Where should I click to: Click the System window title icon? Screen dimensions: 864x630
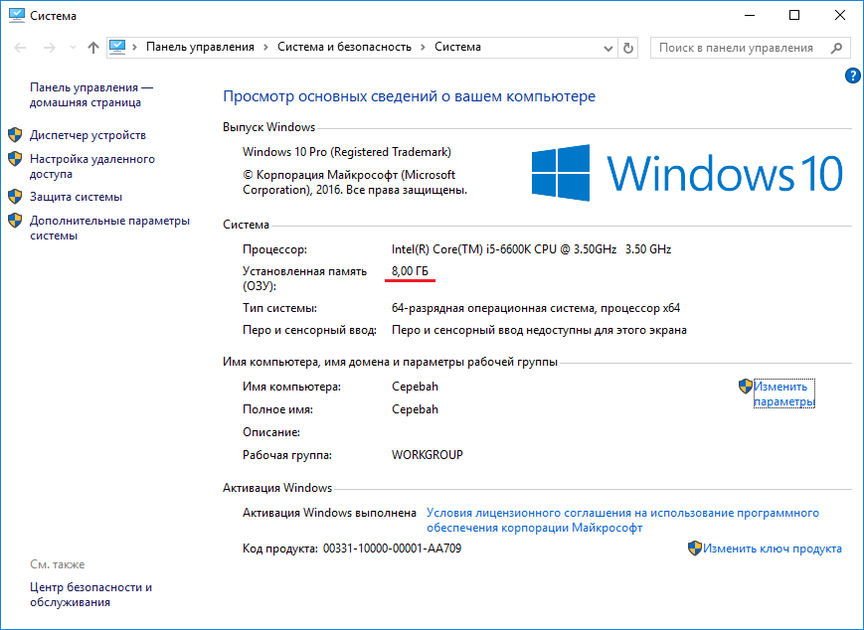tap(17, 16)
